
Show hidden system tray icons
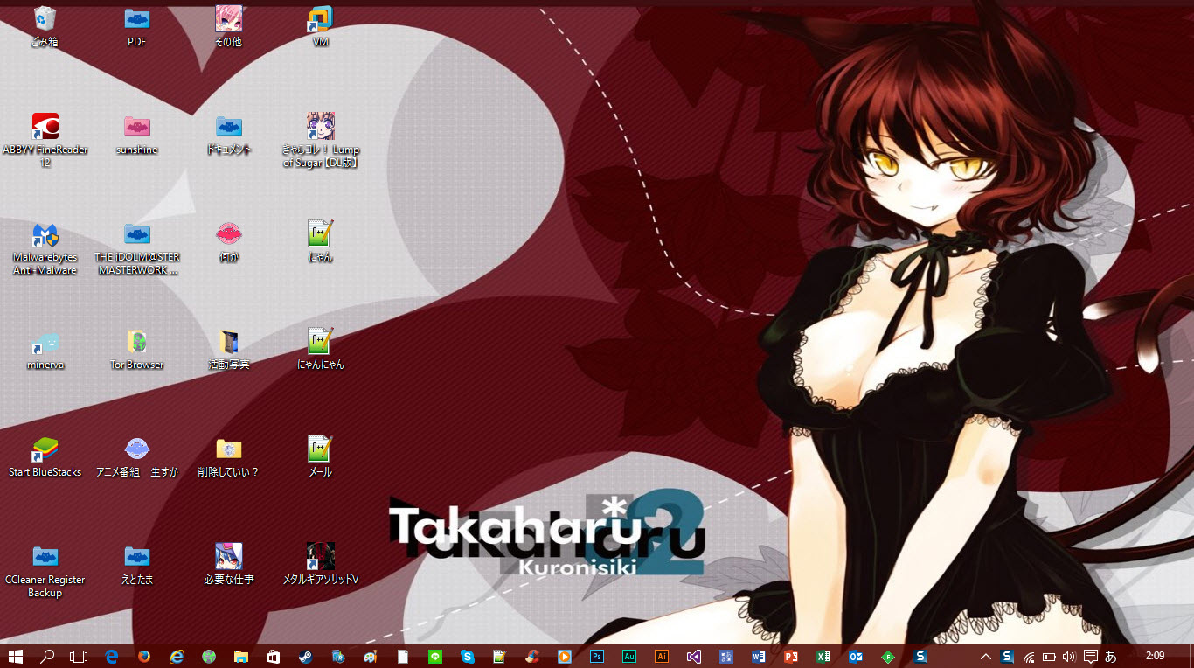986,656
